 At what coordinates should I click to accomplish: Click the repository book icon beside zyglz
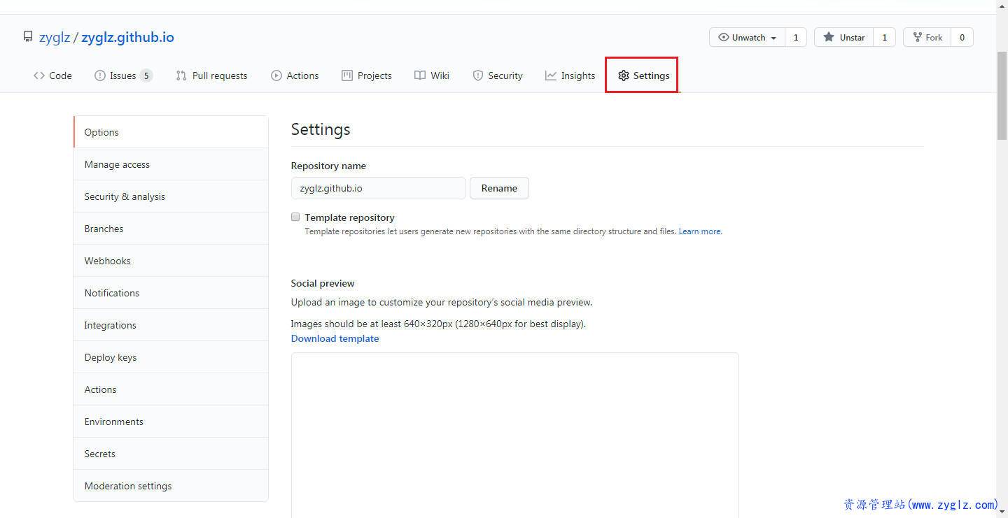[x=28, y=36]
